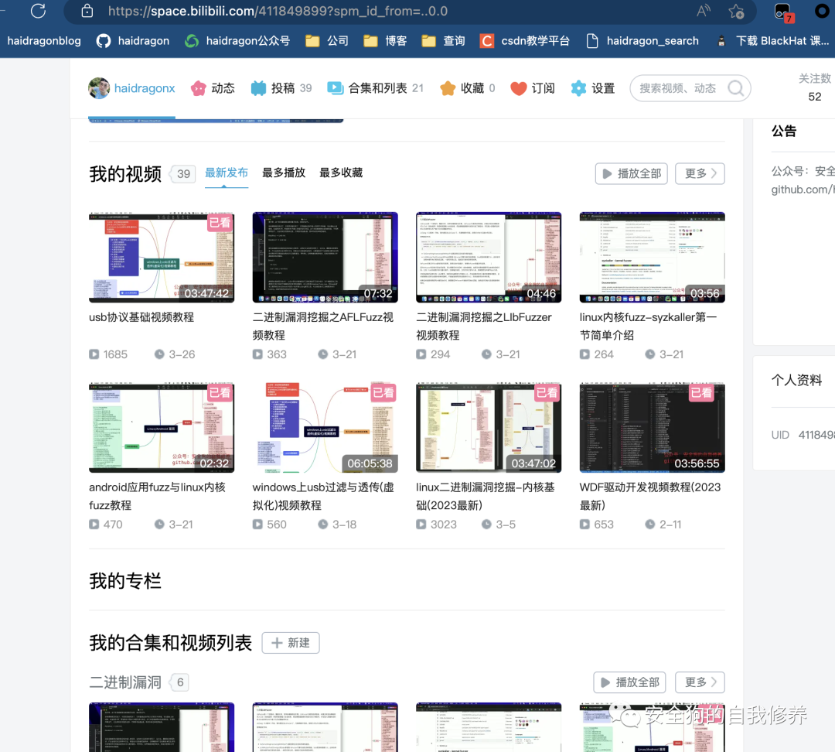Viewport: 835px width, 752px height.
Task: Switch to the 合集和列表 tab
Action: point(376,88)
